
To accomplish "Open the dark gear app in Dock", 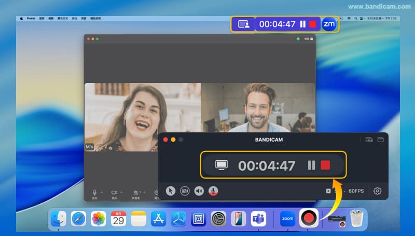I will tap(218, 219).
